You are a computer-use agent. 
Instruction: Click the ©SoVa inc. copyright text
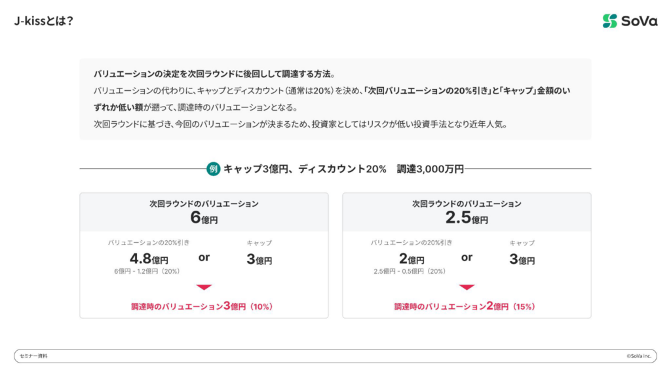click(x=638, y=356)
